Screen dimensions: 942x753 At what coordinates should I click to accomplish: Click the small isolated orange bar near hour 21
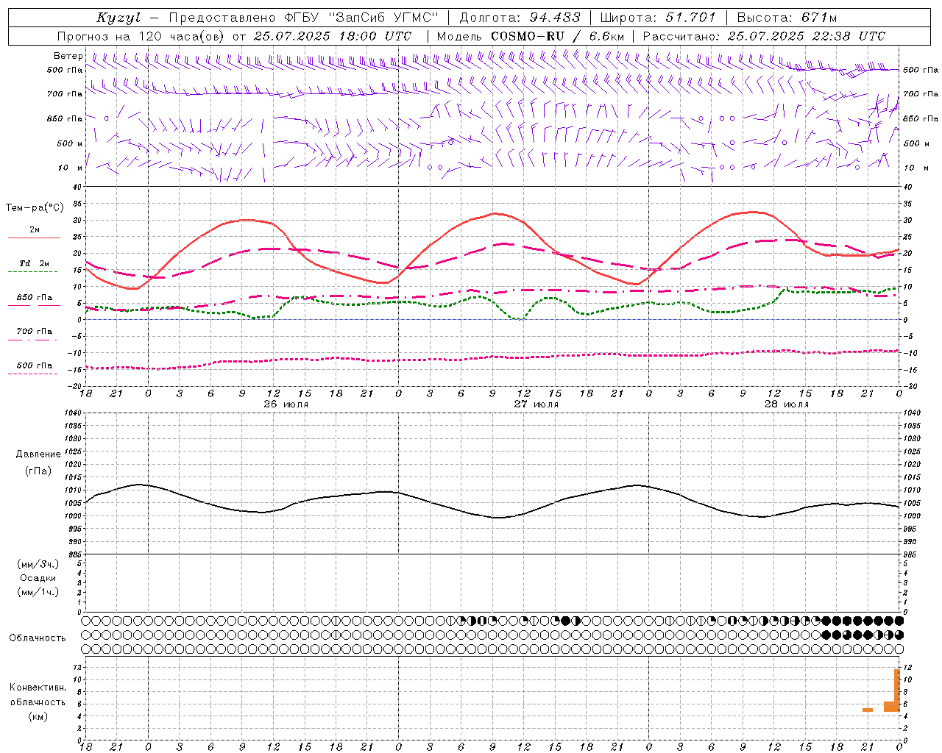868,710
